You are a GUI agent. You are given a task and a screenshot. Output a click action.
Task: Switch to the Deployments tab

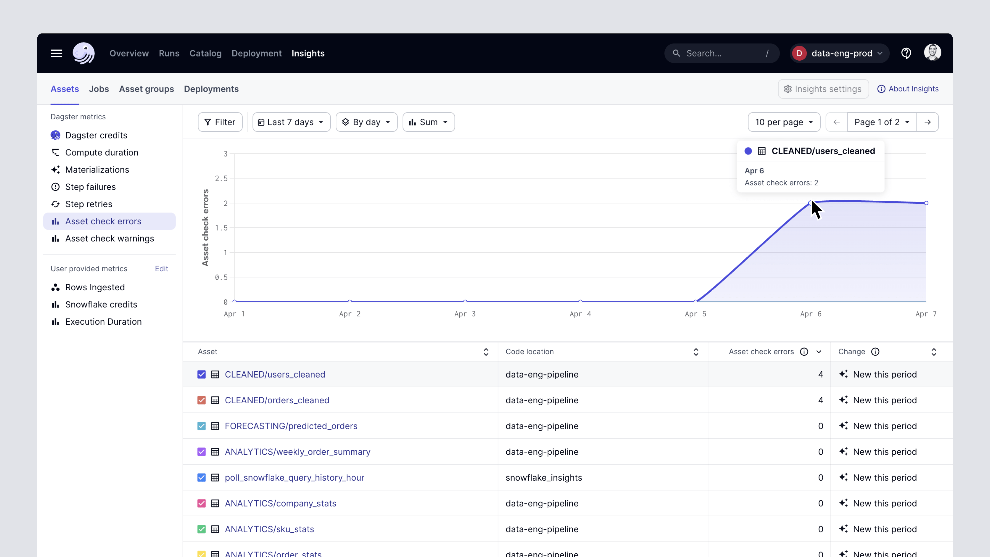[x=211, y=89]
